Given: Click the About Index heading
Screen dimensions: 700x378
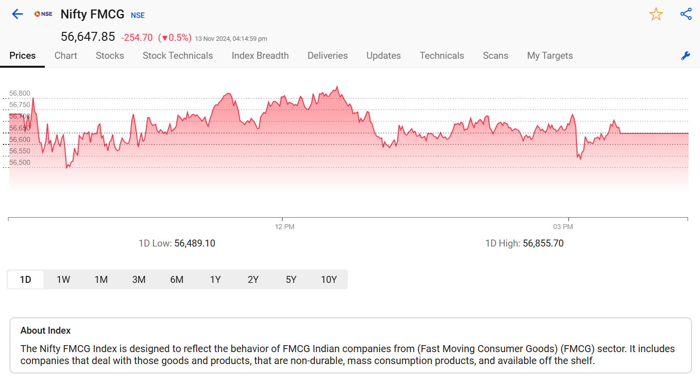Looking at the screenshot, I should coord(45,331).
